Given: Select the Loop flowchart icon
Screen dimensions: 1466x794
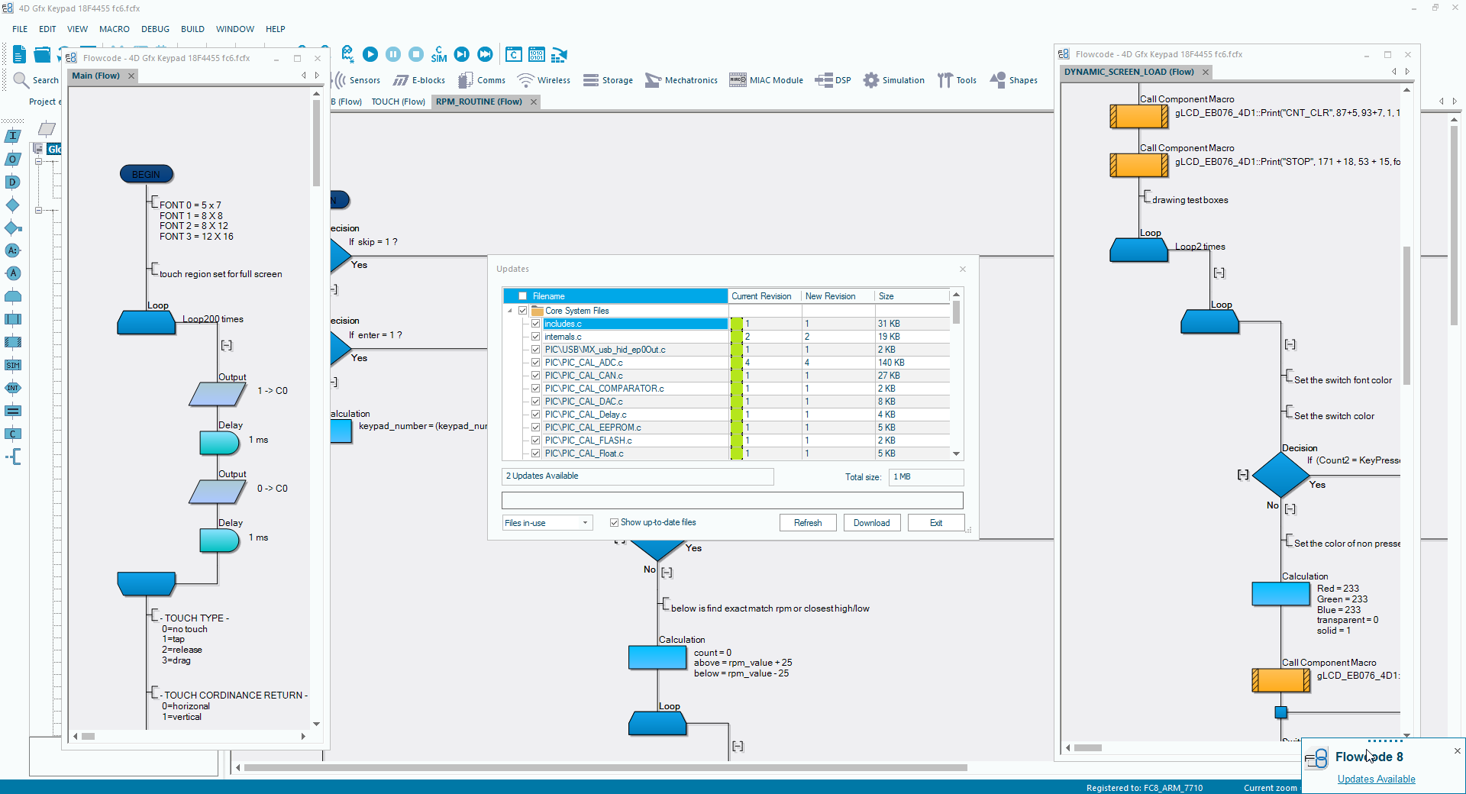Looking at the screenshot, I should (x=13, y=296).
